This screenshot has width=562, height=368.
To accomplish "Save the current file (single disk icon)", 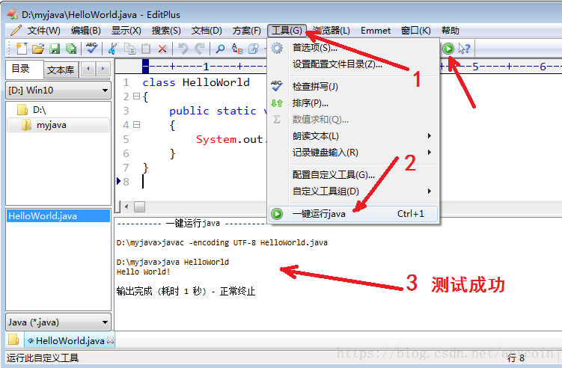I will coord(55,49).
